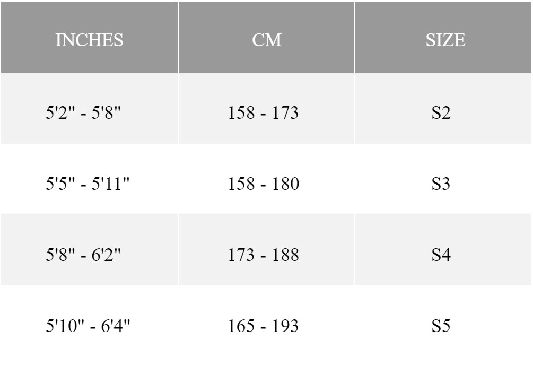The height and width of the screenshot is (374, 533).
Task: Click the CM column header
Action: (x=266, y=37)
